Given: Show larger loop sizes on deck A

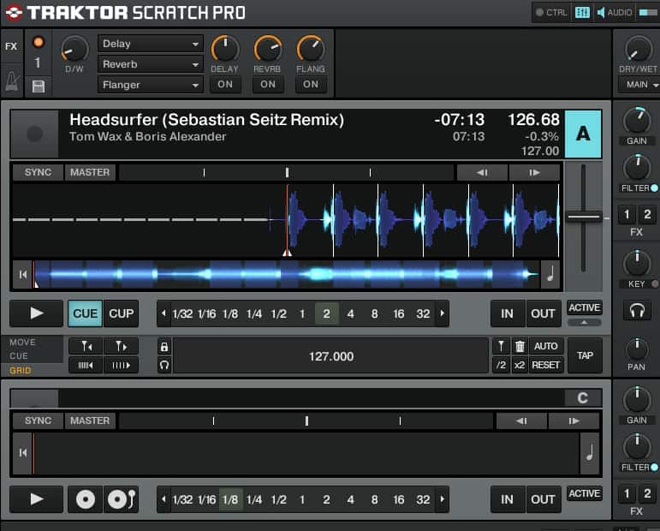Looking at the screenshot, I should tap(442, 313).
